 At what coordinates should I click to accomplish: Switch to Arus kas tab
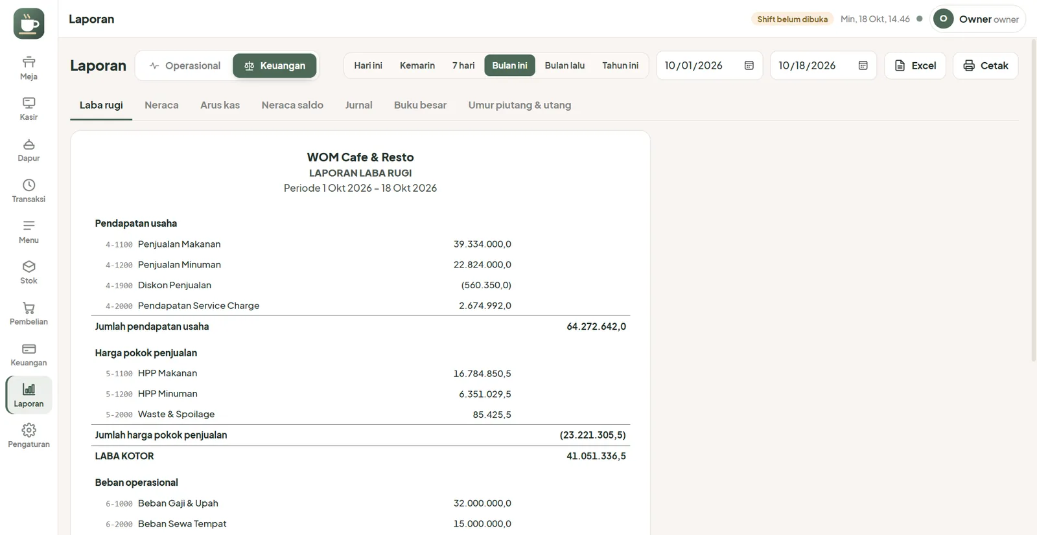point(220,105)
